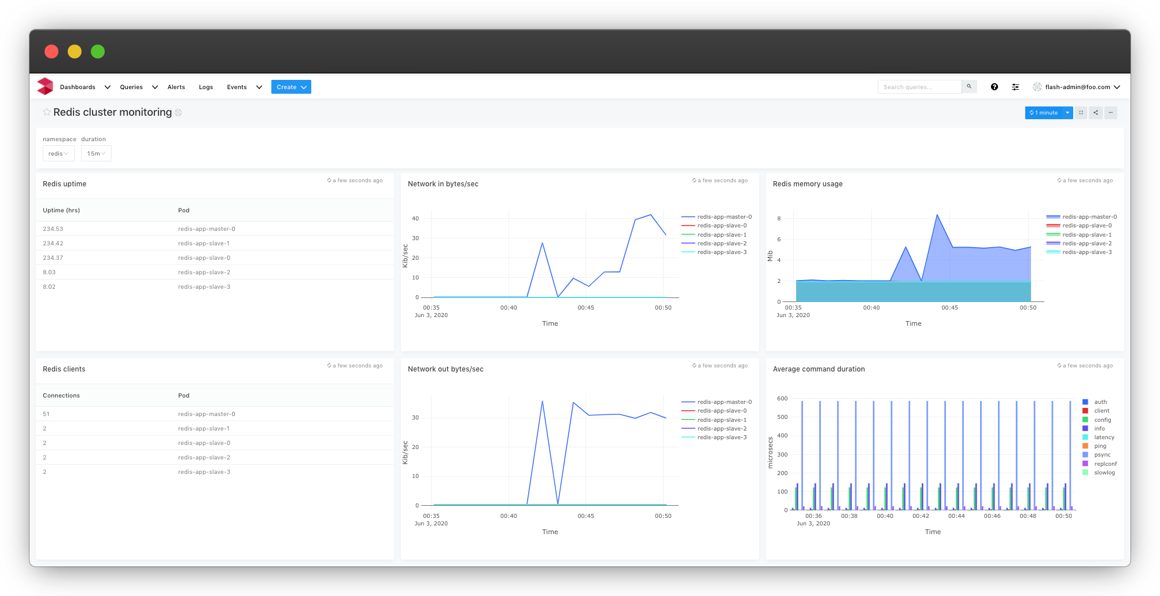The width and height of the screenshot is (1160, 596).
Task: Click redis-app-slave-2 in Redis clients table
Action: pyautogui.click(x=204, y=458)
